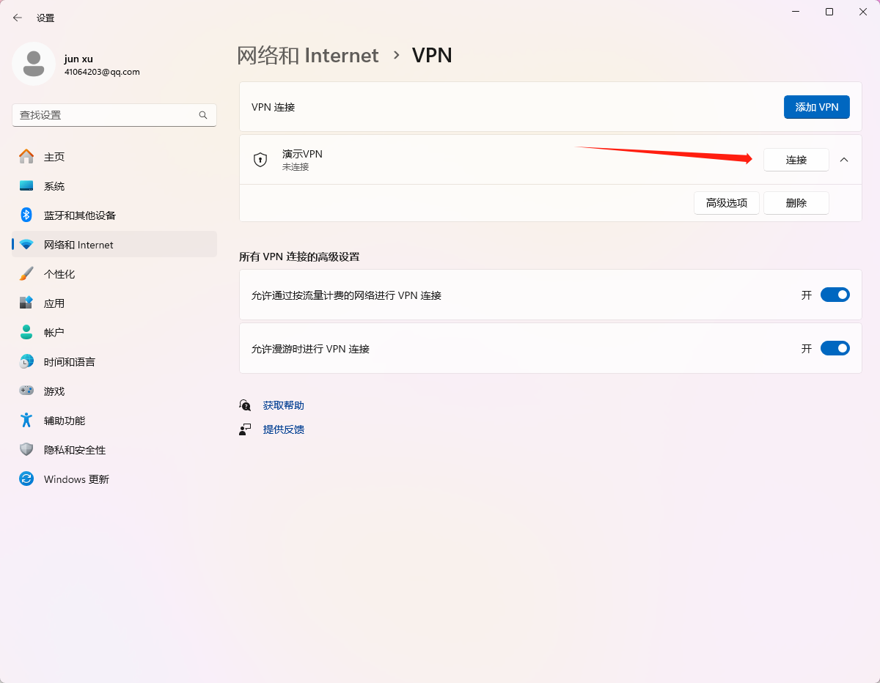Collapse the 演示VPN entry chevron
This screenshot has width=880, height=683.
(x=844, y=160)
